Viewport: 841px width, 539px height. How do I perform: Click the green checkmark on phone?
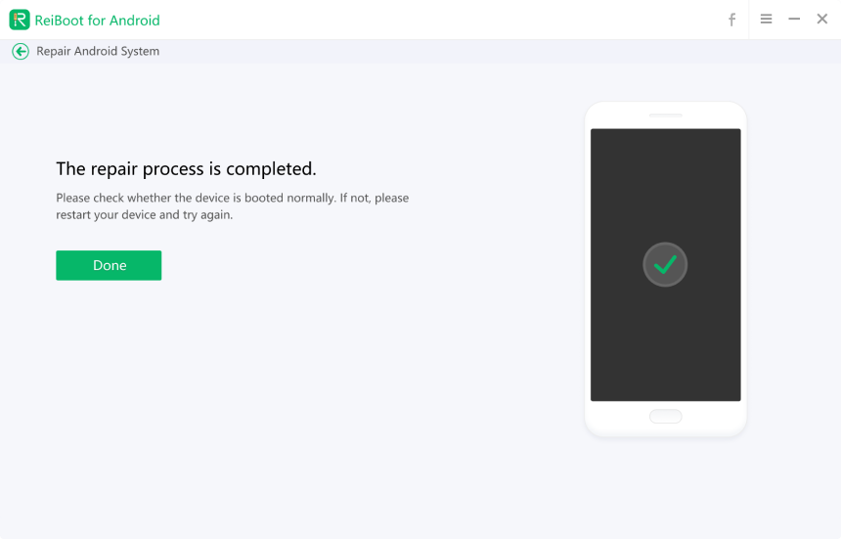pyautogui.click(x=665, y=264)
